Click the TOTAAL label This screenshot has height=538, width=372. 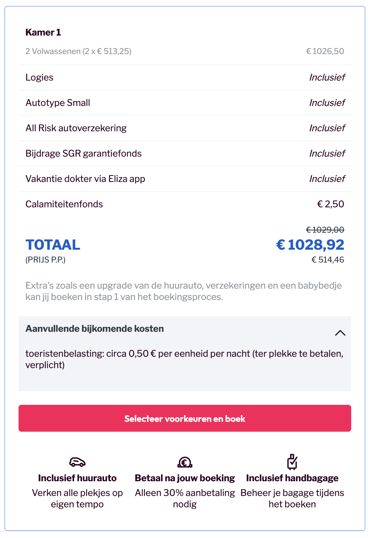click(53, 245)
